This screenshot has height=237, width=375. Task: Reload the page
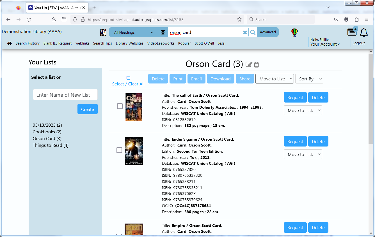(29, 20)
